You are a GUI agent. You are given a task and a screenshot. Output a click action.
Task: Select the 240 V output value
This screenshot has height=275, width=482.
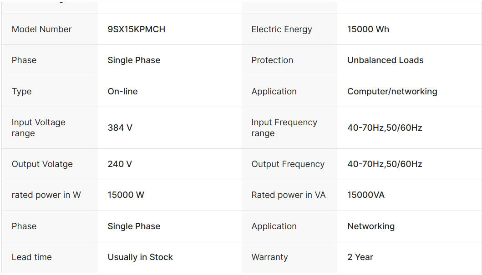click(120, 164)
